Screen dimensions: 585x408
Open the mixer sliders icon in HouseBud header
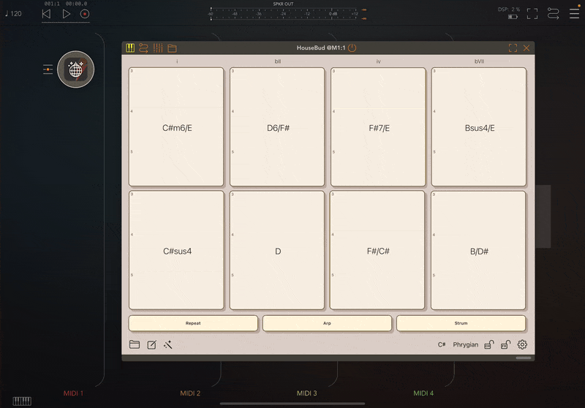tap(158, 48)
